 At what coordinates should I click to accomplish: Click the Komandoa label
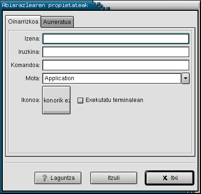click(26, 65)
